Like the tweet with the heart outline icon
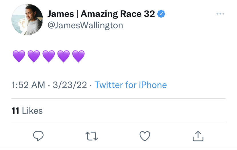This screenshot has height=150, width=237. point(145,136)
